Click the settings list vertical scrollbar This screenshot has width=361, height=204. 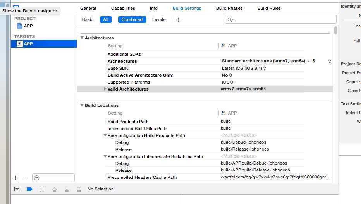(x=336, y=30)
